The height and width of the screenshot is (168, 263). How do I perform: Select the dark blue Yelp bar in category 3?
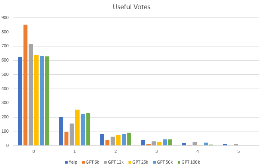143,143
